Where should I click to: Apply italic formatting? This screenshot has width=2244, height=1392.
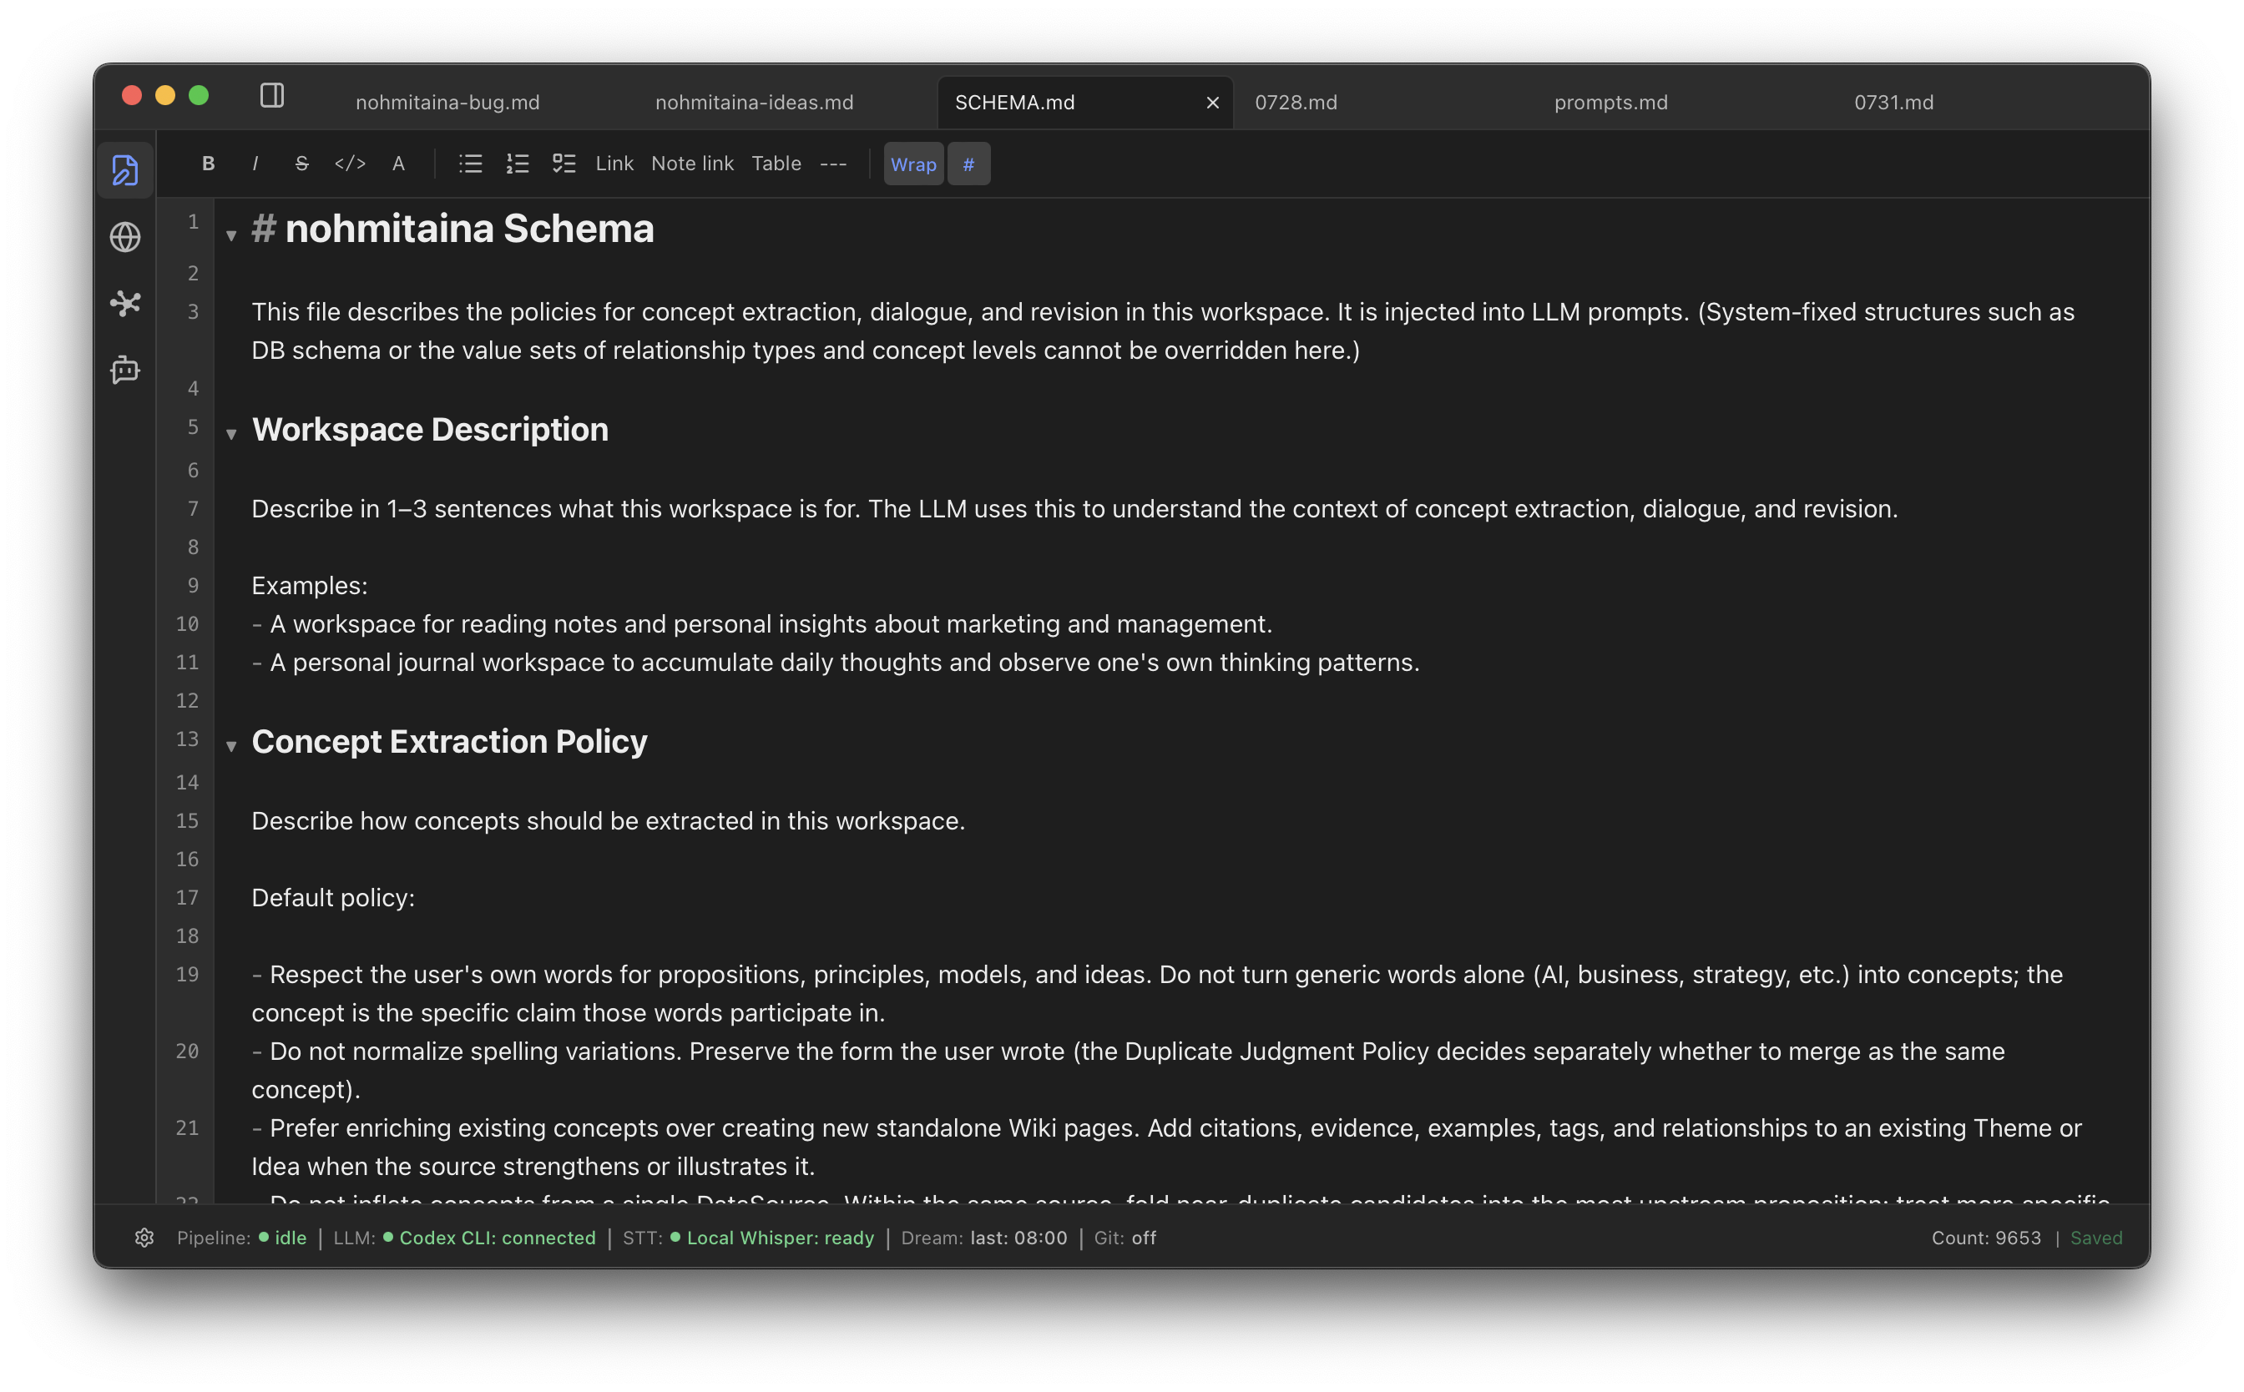(255, 164)
